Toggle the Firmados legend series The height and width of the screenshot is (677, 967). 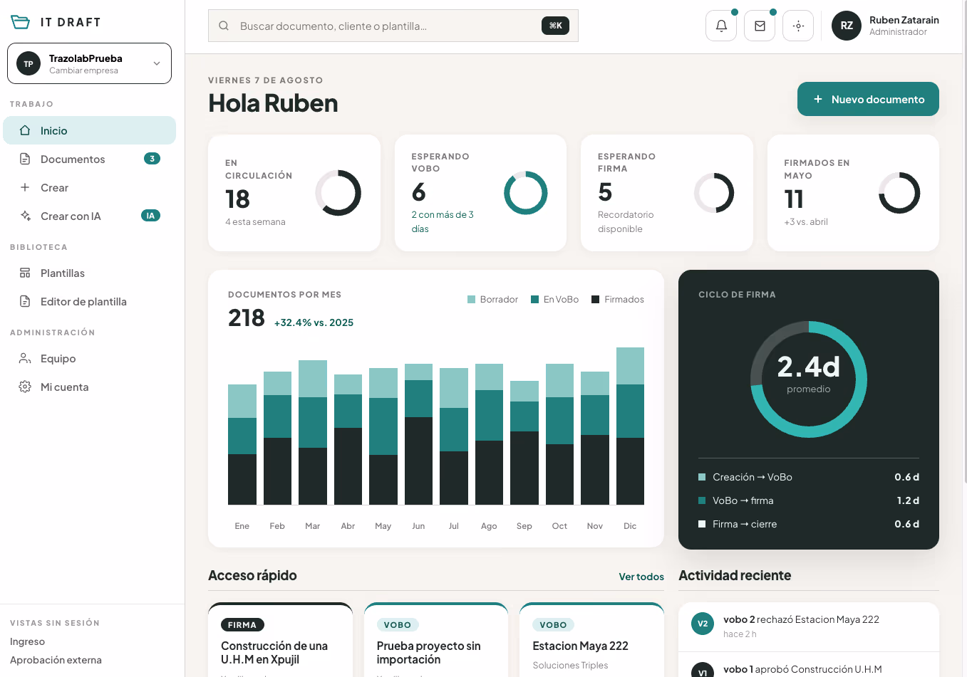click(618, 300)
